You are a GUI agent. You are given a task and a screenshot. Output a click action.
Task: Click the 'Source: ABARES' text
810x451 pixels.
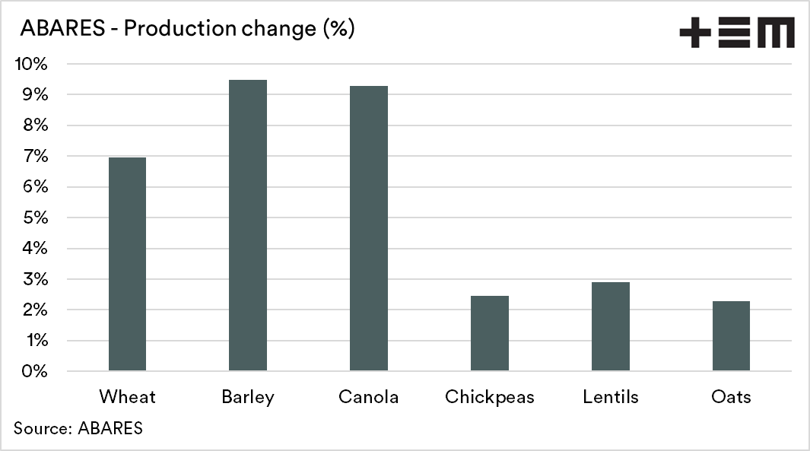(78, 427)
